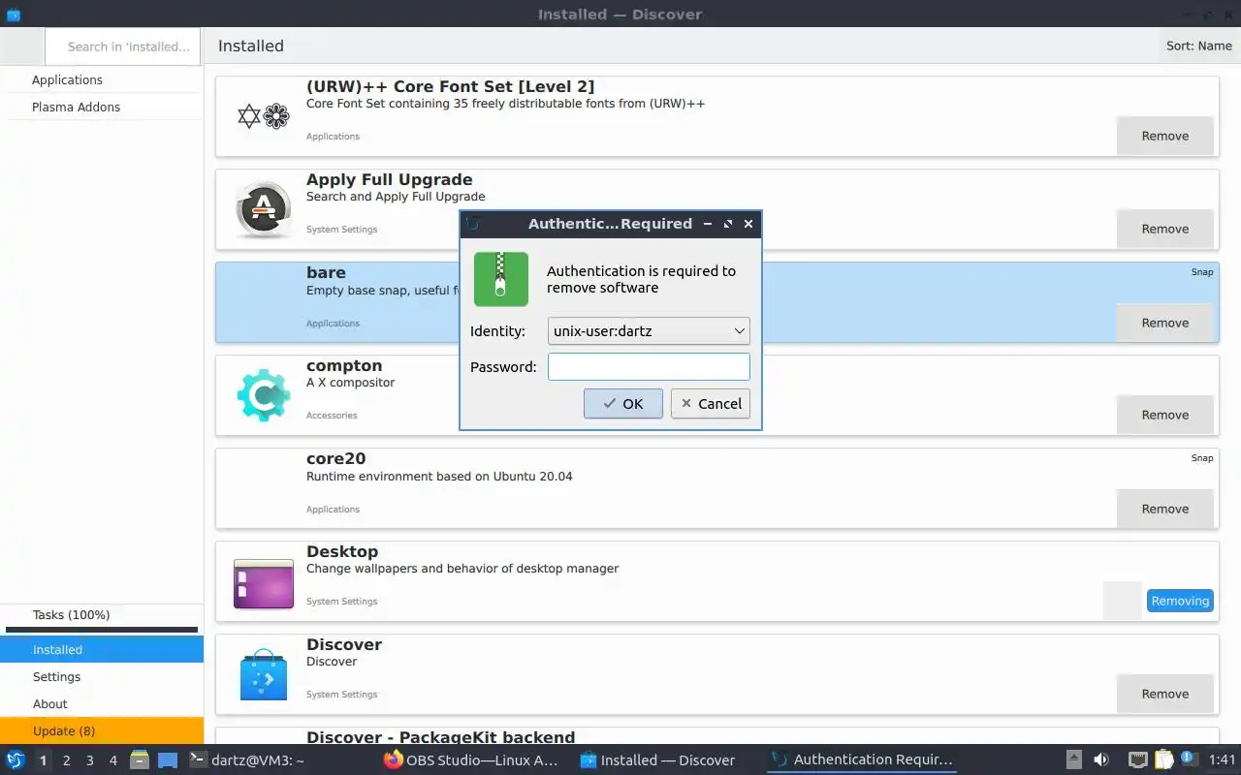Select the compton list entry title
The width and height of the screenshot is (1241, 775).
pos(344,365)
